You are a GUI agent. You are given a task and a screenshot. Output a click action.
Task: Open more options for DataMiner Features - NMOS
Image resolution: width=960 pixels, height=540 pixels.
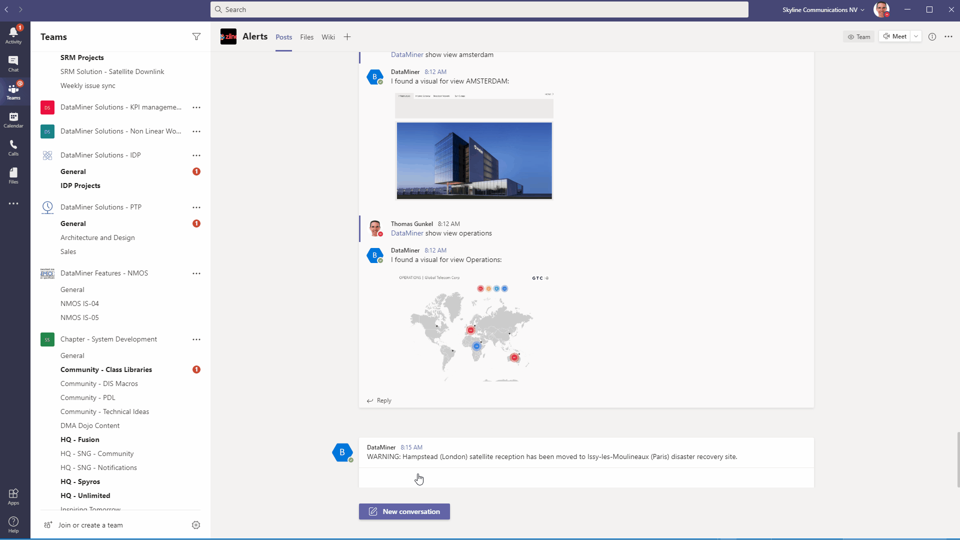click(x=196, y=273)
